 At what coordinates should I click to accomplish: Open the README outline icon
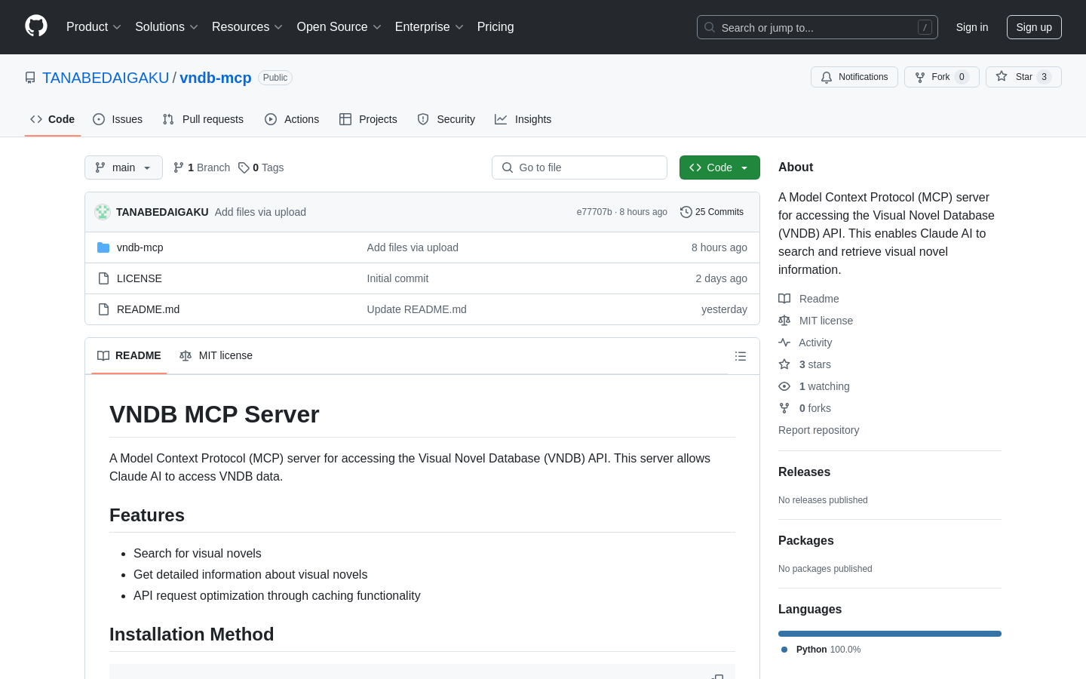741,356
